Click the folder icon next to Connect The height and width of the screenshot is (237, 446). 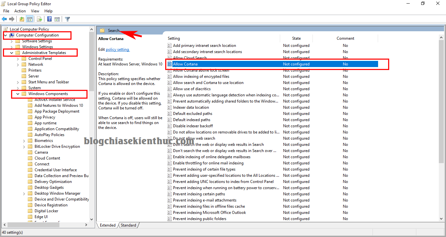point(30,164)
